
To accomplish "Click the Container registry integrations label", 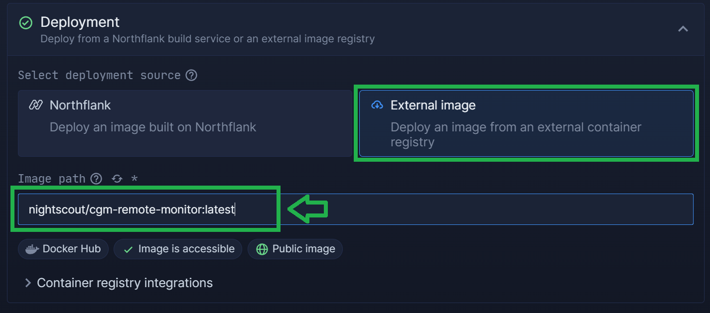I will coord(125,283).
